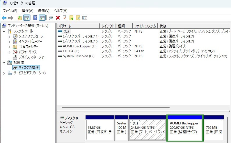Image resolution: width=231 pixels, height=143 pixels.
Task: Click the Computer Management title bar icon
Action: coord(5,3)
